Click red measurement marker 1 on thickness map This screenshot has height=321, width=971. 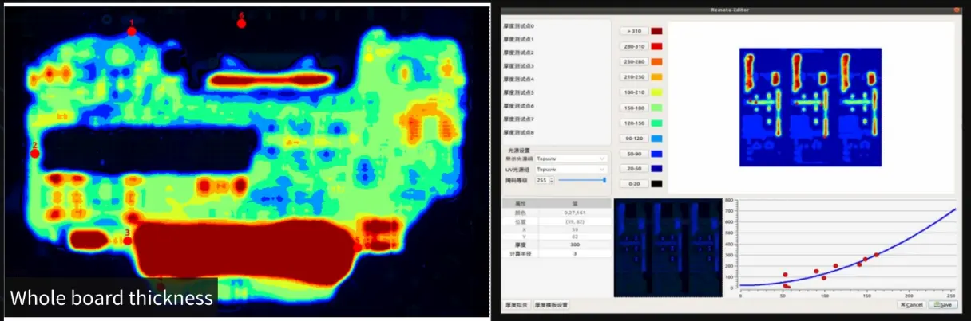click(132, 31)
